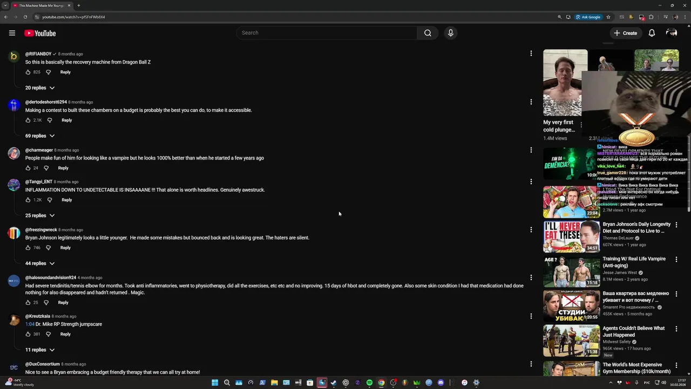Screen dimensions: 691x389
Task: Open Thomas DeLauer channel name
Action: pyautogui.click(x=618, y=238)
